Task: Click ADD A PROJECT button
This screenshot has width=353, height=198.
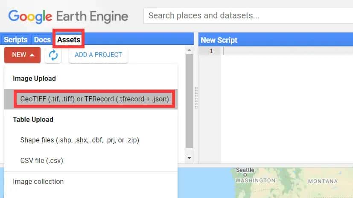Action: coord(98,55)
